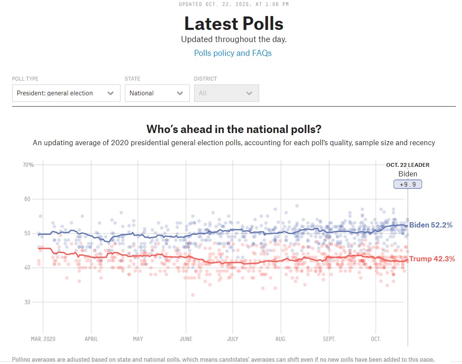Click the MAR. 2020 x-axis label
The image size is (462, 364).
pos(43,339)
